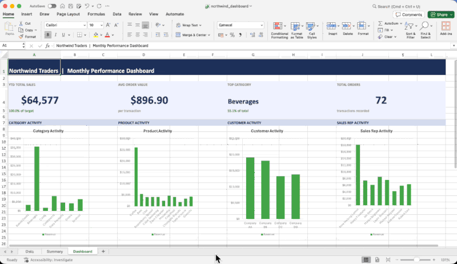Open Find & Select menu

426,30
